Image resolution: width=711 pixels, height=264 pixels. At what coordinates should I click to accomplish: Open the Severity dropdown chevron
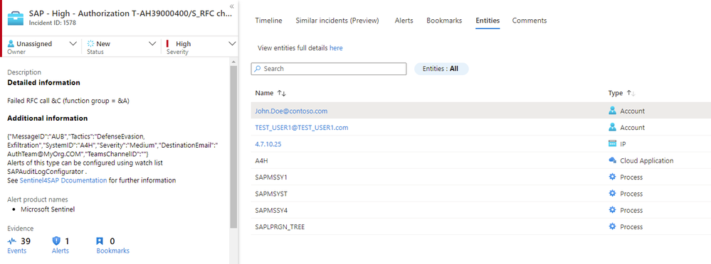click(232, 44)
